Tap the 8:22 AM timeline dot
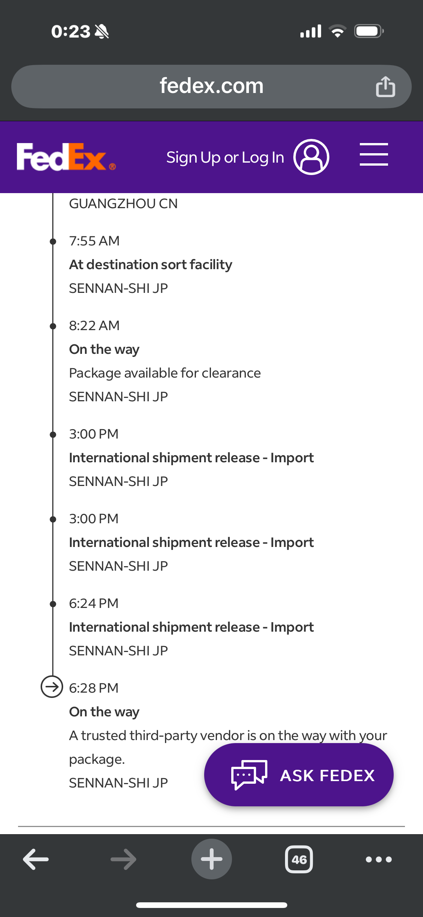Viewport: 423px width, 917px height. click(x=53, y=326)
